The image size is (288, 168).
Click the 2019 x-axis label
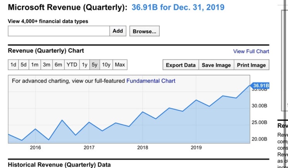[x=196, y=147]
